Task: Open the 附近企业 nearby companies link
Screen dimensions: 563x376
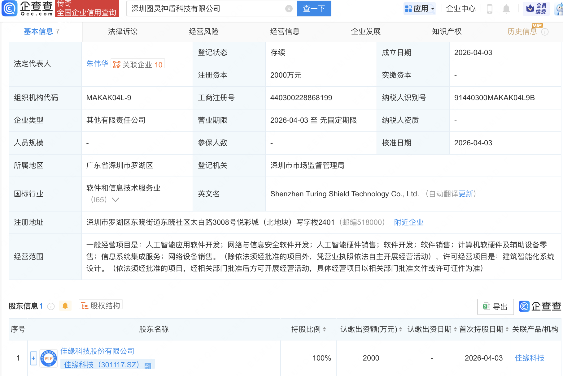Action: tap(408, 222)
